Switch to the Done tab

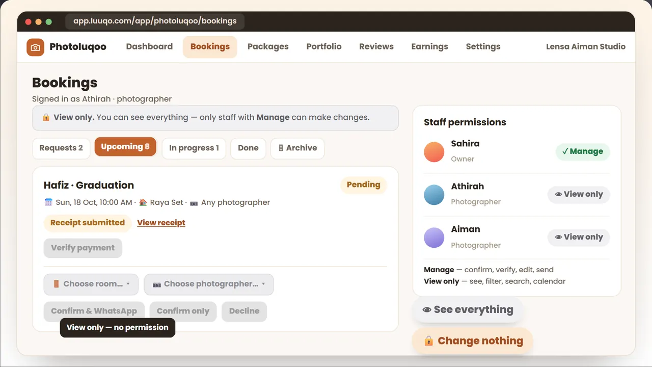[x=248, y=148]
